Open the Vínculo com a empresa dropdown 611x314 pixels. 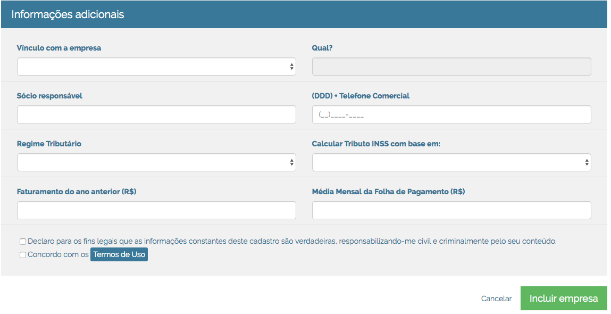[x=156, y=67]
